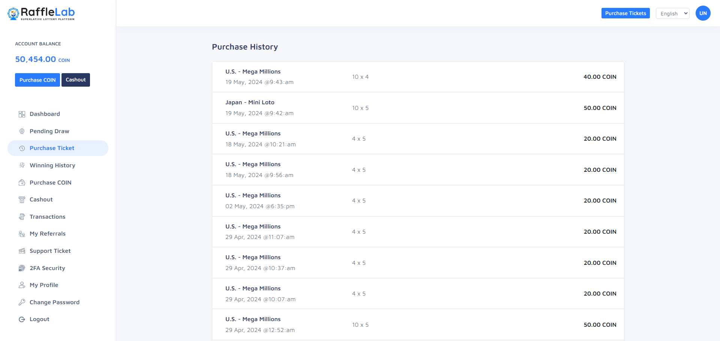The image size is (720, 341).
Task: Click the RaffleLab logo
Action: 41,14
